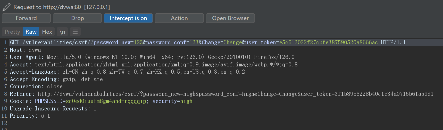The width and height of the screenshot is (443, 130).
Task: Turn off the Intercept is on toggle
Action: 128,18
